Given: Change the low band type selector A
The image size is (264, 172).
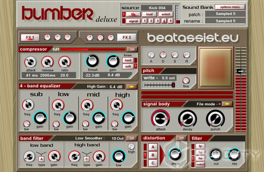Looking at the screenshot, I should tap(42, 159).
